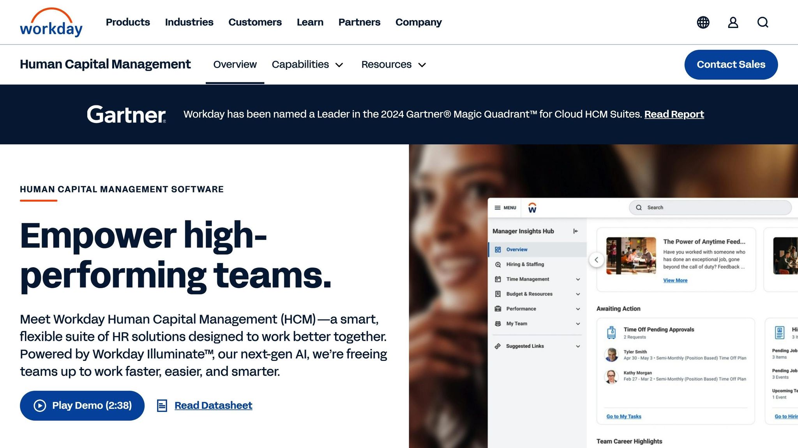Click the View More link
Image resolution: width=798 pixels, height=448 pixels.
tap(675, 280)
